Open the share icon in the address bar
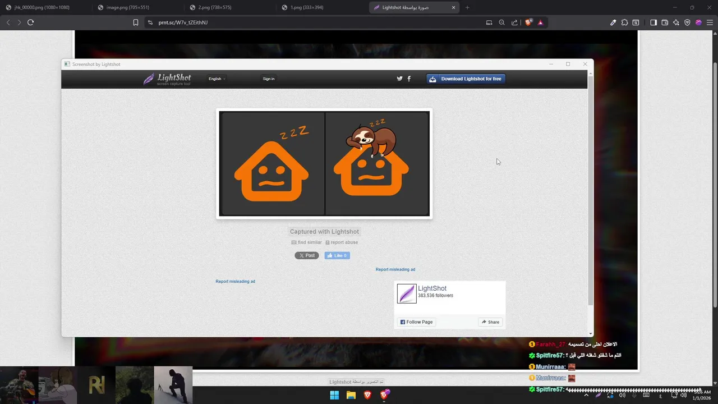Image resolution: width=718 pixels, height=404 pixels. pyautogui.click(x=514, y=22)
